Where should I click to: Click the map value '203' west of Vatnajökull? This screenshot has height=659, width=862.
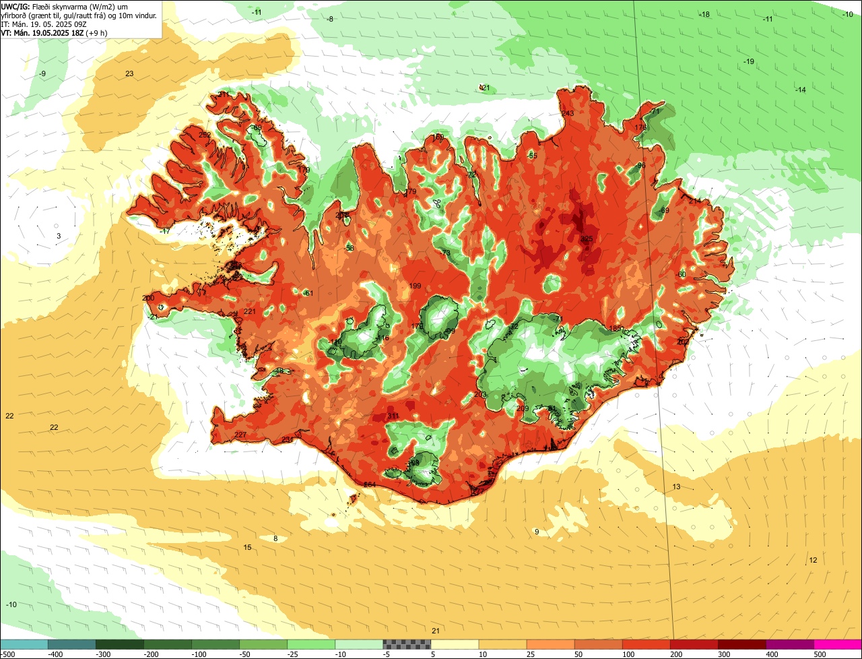coord(480,394)
